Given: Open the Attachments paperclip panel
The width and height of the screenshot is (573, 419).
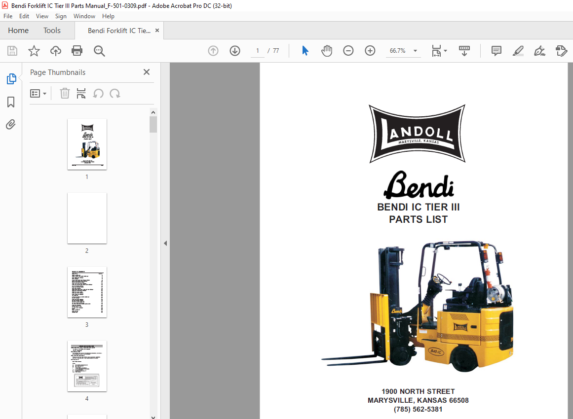Looking at the screenshot, I should point(11,125).
